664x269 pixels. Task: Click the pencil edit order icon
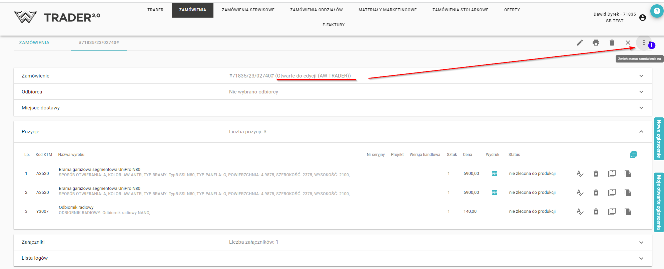pyautogui.click(x=580, y=43)
